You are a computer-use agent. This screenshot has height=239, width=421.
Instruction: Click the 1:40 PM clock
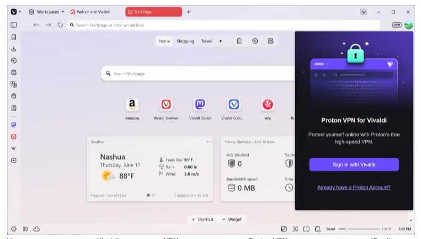pyautogui.click(x=405, y=229)
